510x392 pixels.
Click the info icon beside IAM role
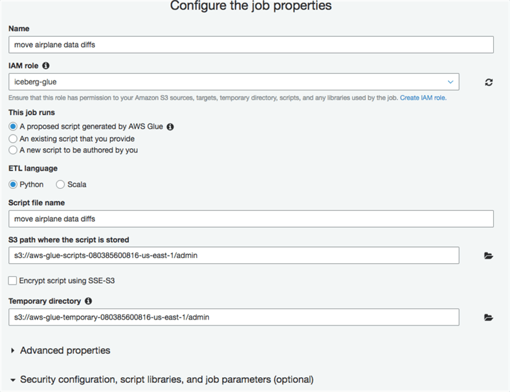(x=46, y=66)
